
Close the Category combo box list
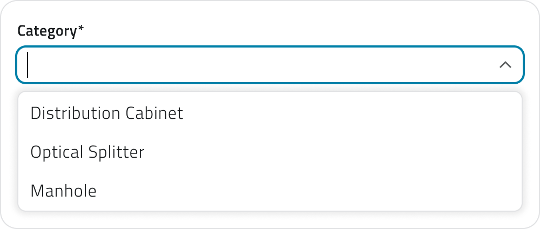505,65
